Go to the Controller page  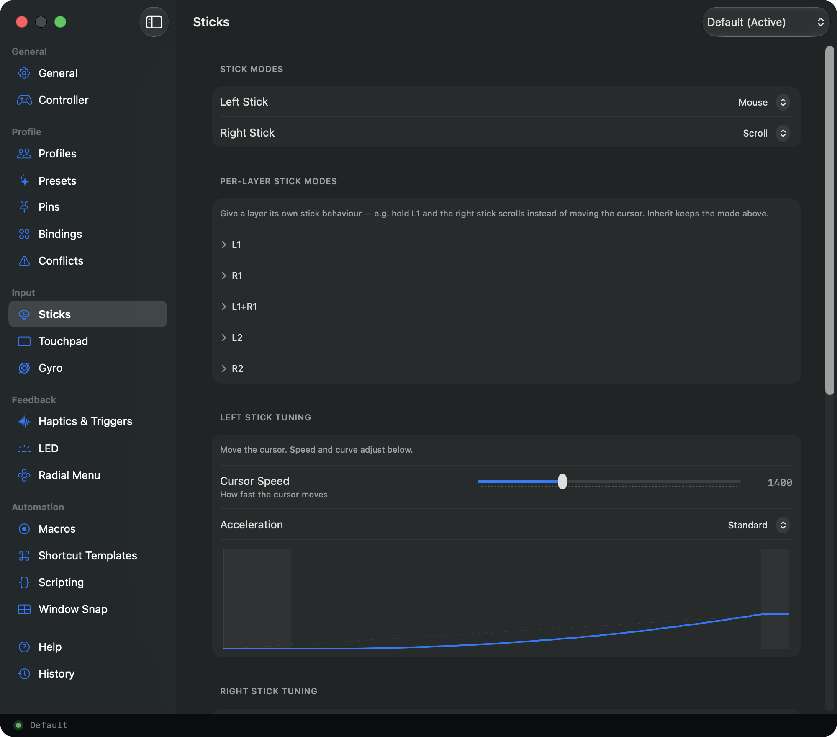tap(88, 100)
